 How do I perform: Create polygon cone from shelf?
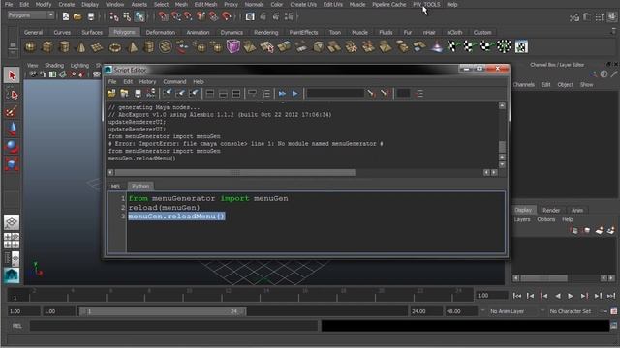[x=80, y=47]
